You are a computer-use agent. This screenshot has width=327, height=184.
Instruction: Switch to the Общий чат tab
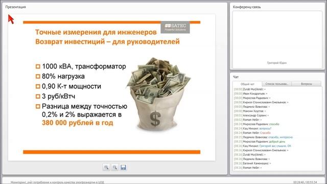pos(247,84)
